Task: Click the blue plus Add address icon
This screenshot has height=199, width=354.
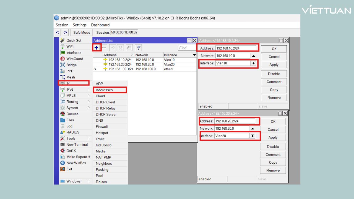Action: tap(97, 48)
